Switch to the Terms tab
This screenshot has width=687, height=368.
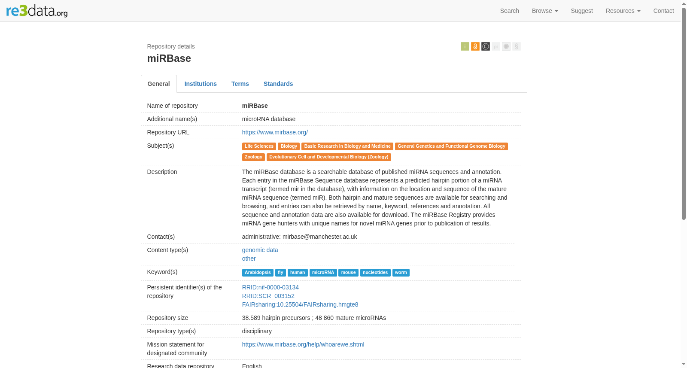(240, 84)
